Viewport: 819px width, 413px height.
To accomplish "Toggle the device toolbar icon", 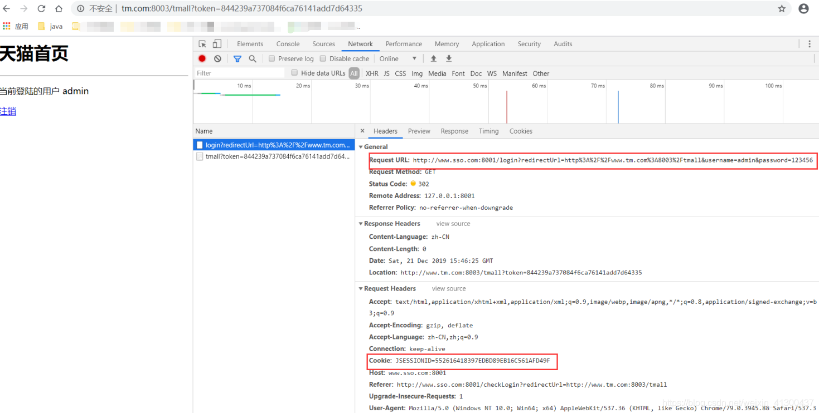I will (x=217, y=44).
